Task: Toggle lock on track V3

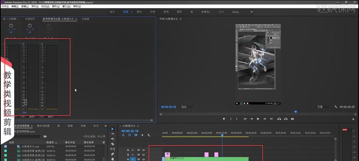Action: coord(128,150)
